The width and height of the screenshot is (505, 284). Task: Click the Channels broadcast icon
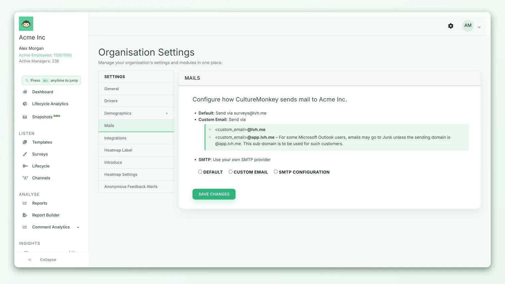pyautogui.click(x=25, y=178)
